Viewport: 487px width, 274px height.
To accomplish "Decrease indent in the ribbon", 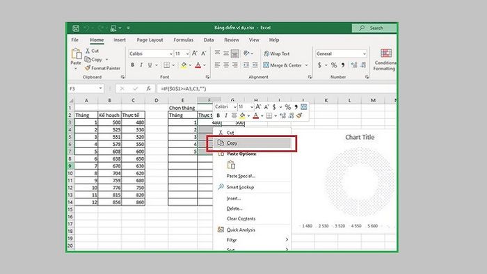I will 246,65.
